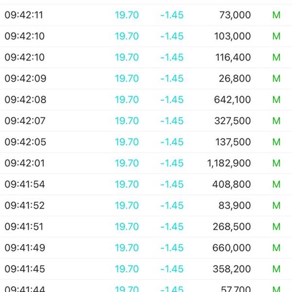
Task: Click the 73,000 volume value
Action: [x=235, y=15]
